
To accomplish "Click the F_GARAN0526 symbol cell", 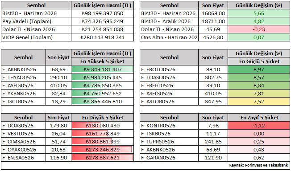I will 169,158.
